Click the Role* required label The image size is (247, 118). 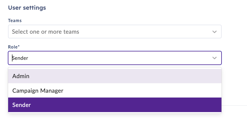[14, 47]
